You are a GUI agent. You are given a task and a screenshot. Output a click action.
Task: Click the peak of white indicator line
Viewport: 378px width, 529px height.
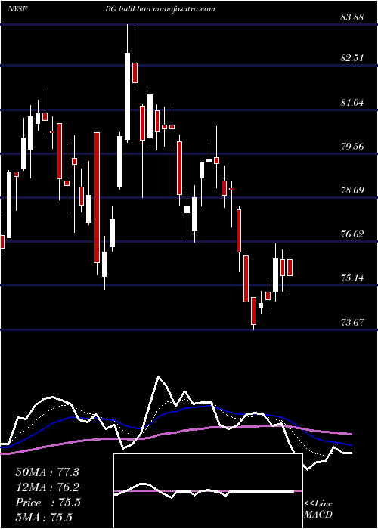click(x=158, y=377)
